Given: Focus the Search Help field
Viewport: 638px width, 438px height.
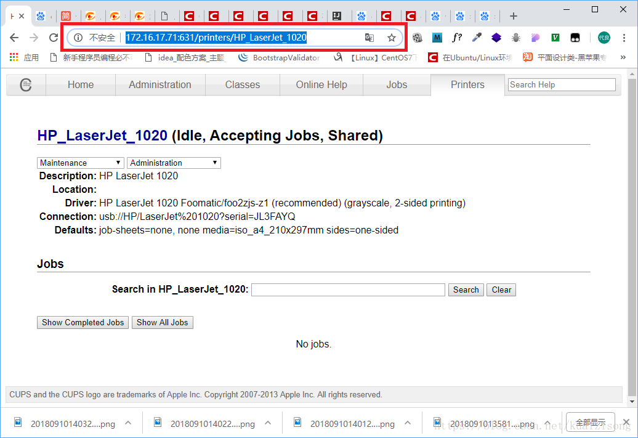Looking at the screenshot, I should tap(562, 84).
